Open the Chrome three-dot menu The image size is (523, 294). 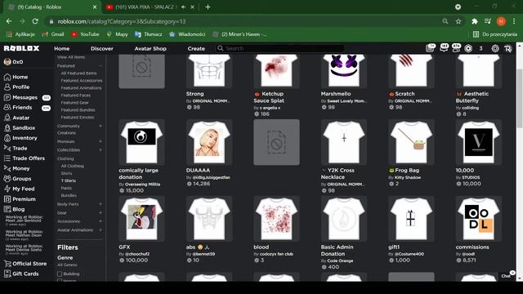pyautogui.click(x=514, y=21)
